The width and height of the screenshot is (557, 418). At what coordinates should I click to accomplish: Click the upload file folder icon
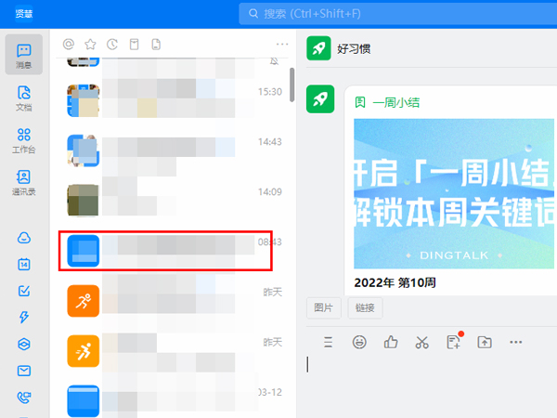[485, 342]
